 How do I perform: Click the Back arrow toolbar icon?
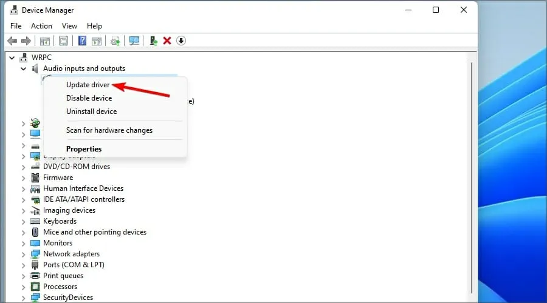point(12,41)
